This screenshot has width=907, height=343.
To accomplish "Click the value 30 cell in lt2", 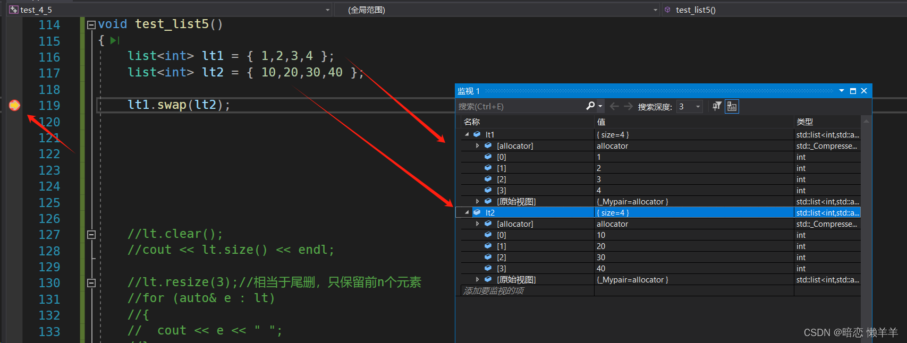I will click(x=694, y=257).
